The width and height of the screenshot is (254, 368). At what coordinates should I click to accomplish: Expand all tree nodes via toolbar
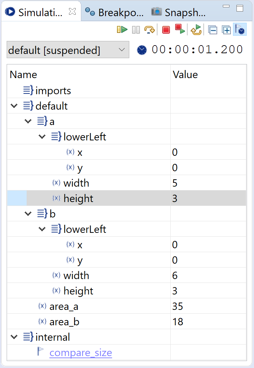[x=227, y=30]
